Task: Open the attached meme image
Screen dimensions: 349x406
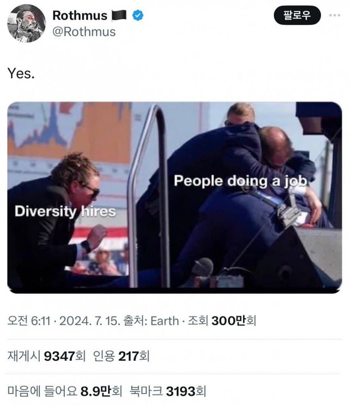Action: (174, 197)
